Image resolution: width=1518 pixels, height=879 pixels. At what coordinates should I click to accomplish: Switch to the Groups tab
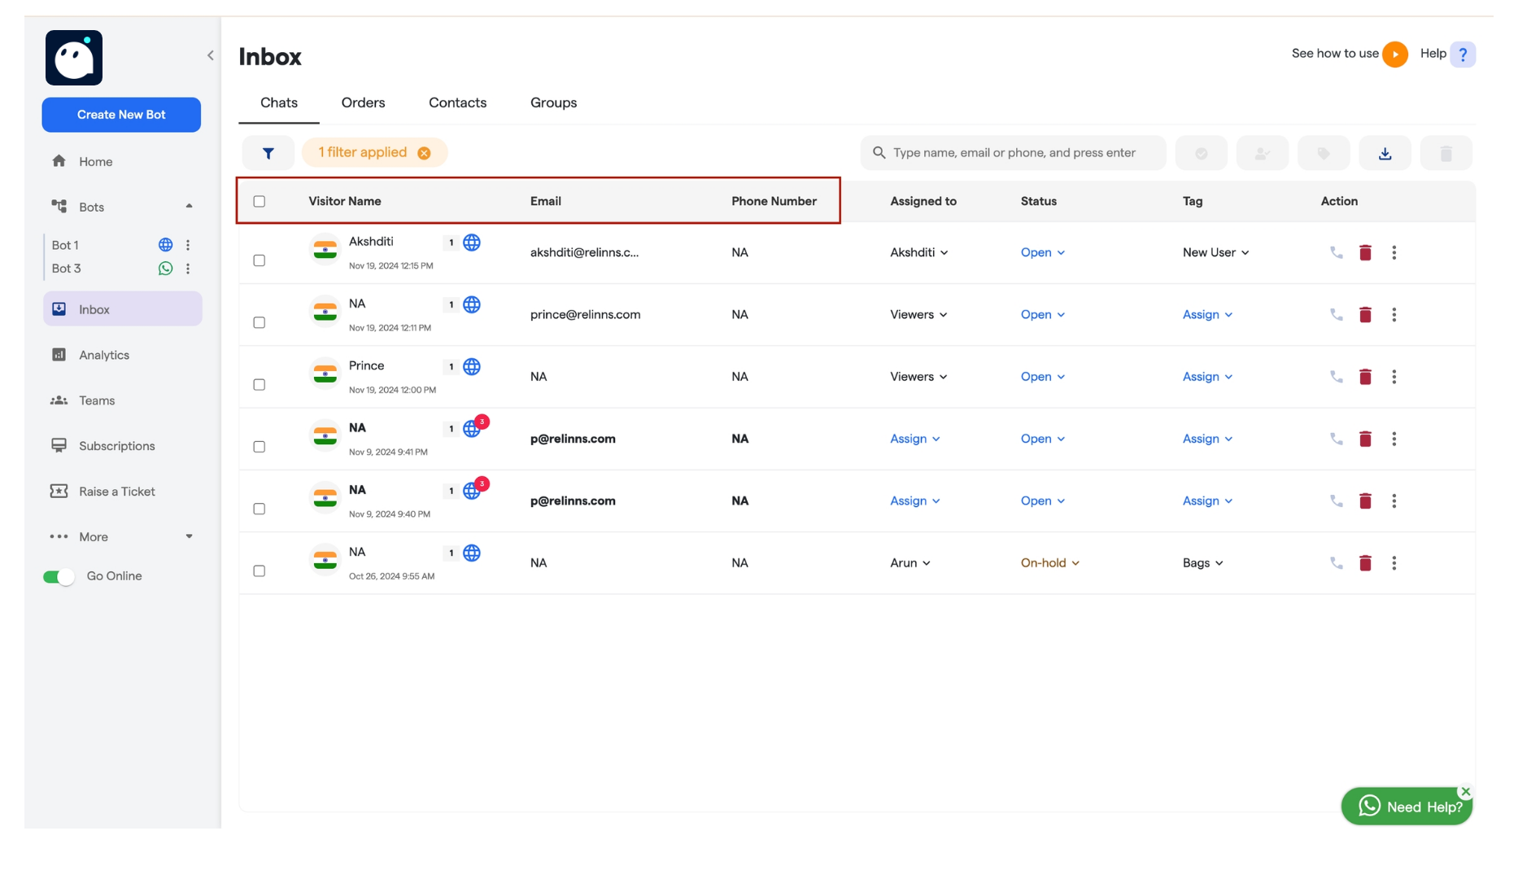[x=553, y=103]
